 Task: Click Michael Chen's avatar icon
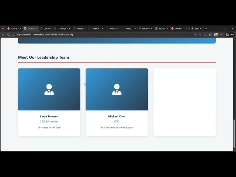[x=117, y=89]
